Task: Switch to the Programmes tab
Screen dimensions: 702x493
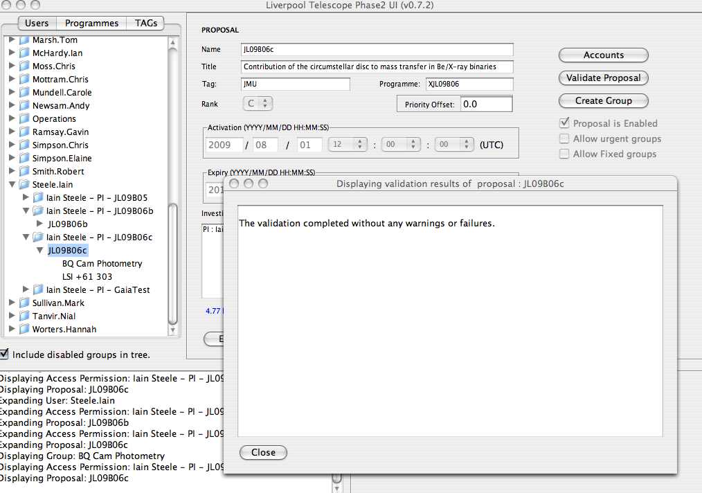Action: [91, 23]
